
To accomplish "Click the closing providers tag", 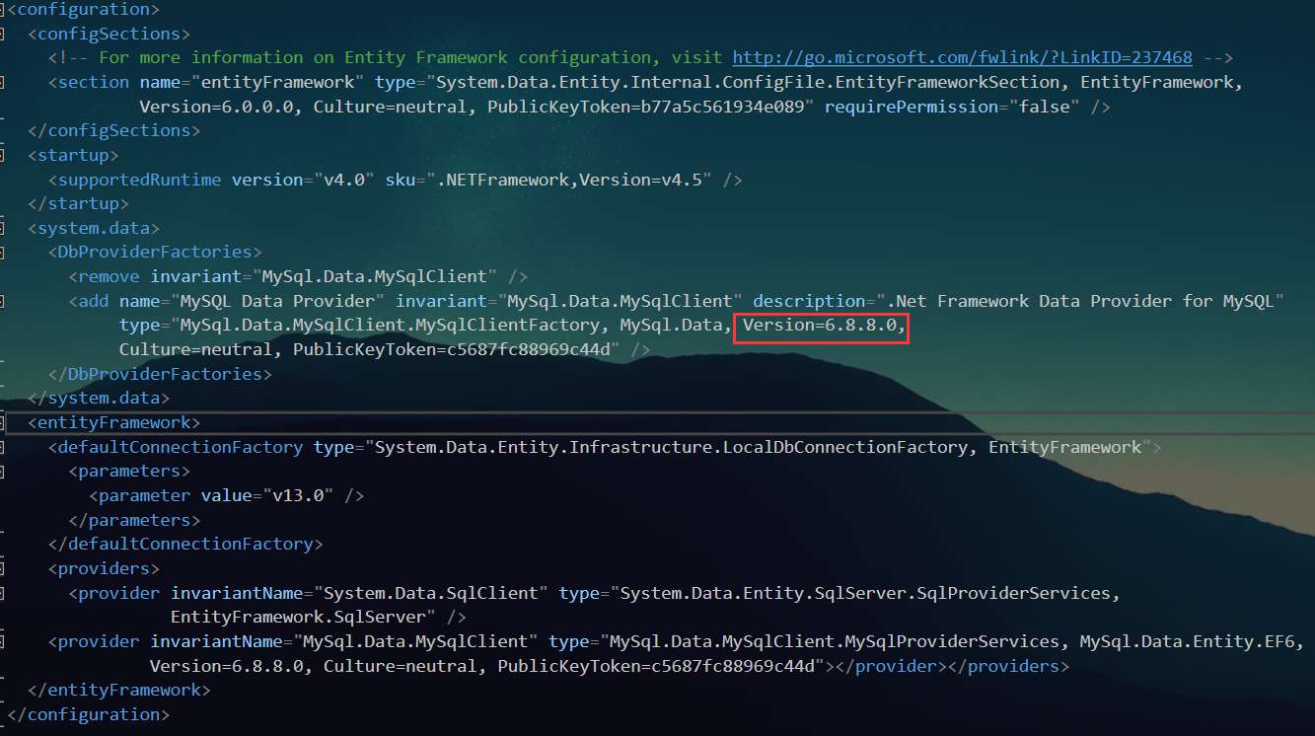I will tap(1008, 666).
